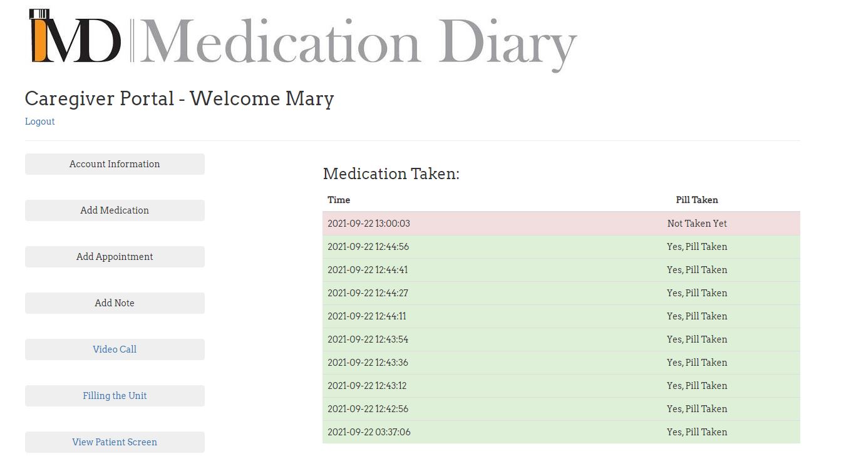Open Filling the Unit page
This screenshot has height=466, width=846.
click(115, 396)
